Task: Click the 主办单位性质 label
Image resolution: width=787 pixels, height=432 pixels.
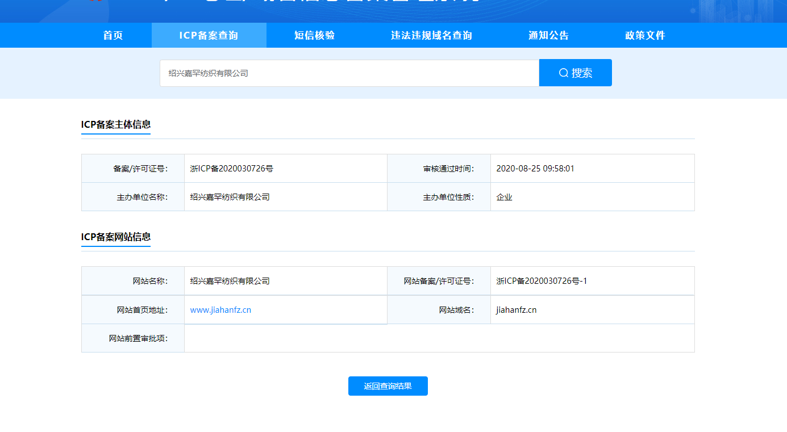Action: tap(448, 197)
